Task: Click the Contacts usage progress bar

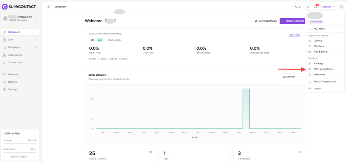Action: [20, 144]
